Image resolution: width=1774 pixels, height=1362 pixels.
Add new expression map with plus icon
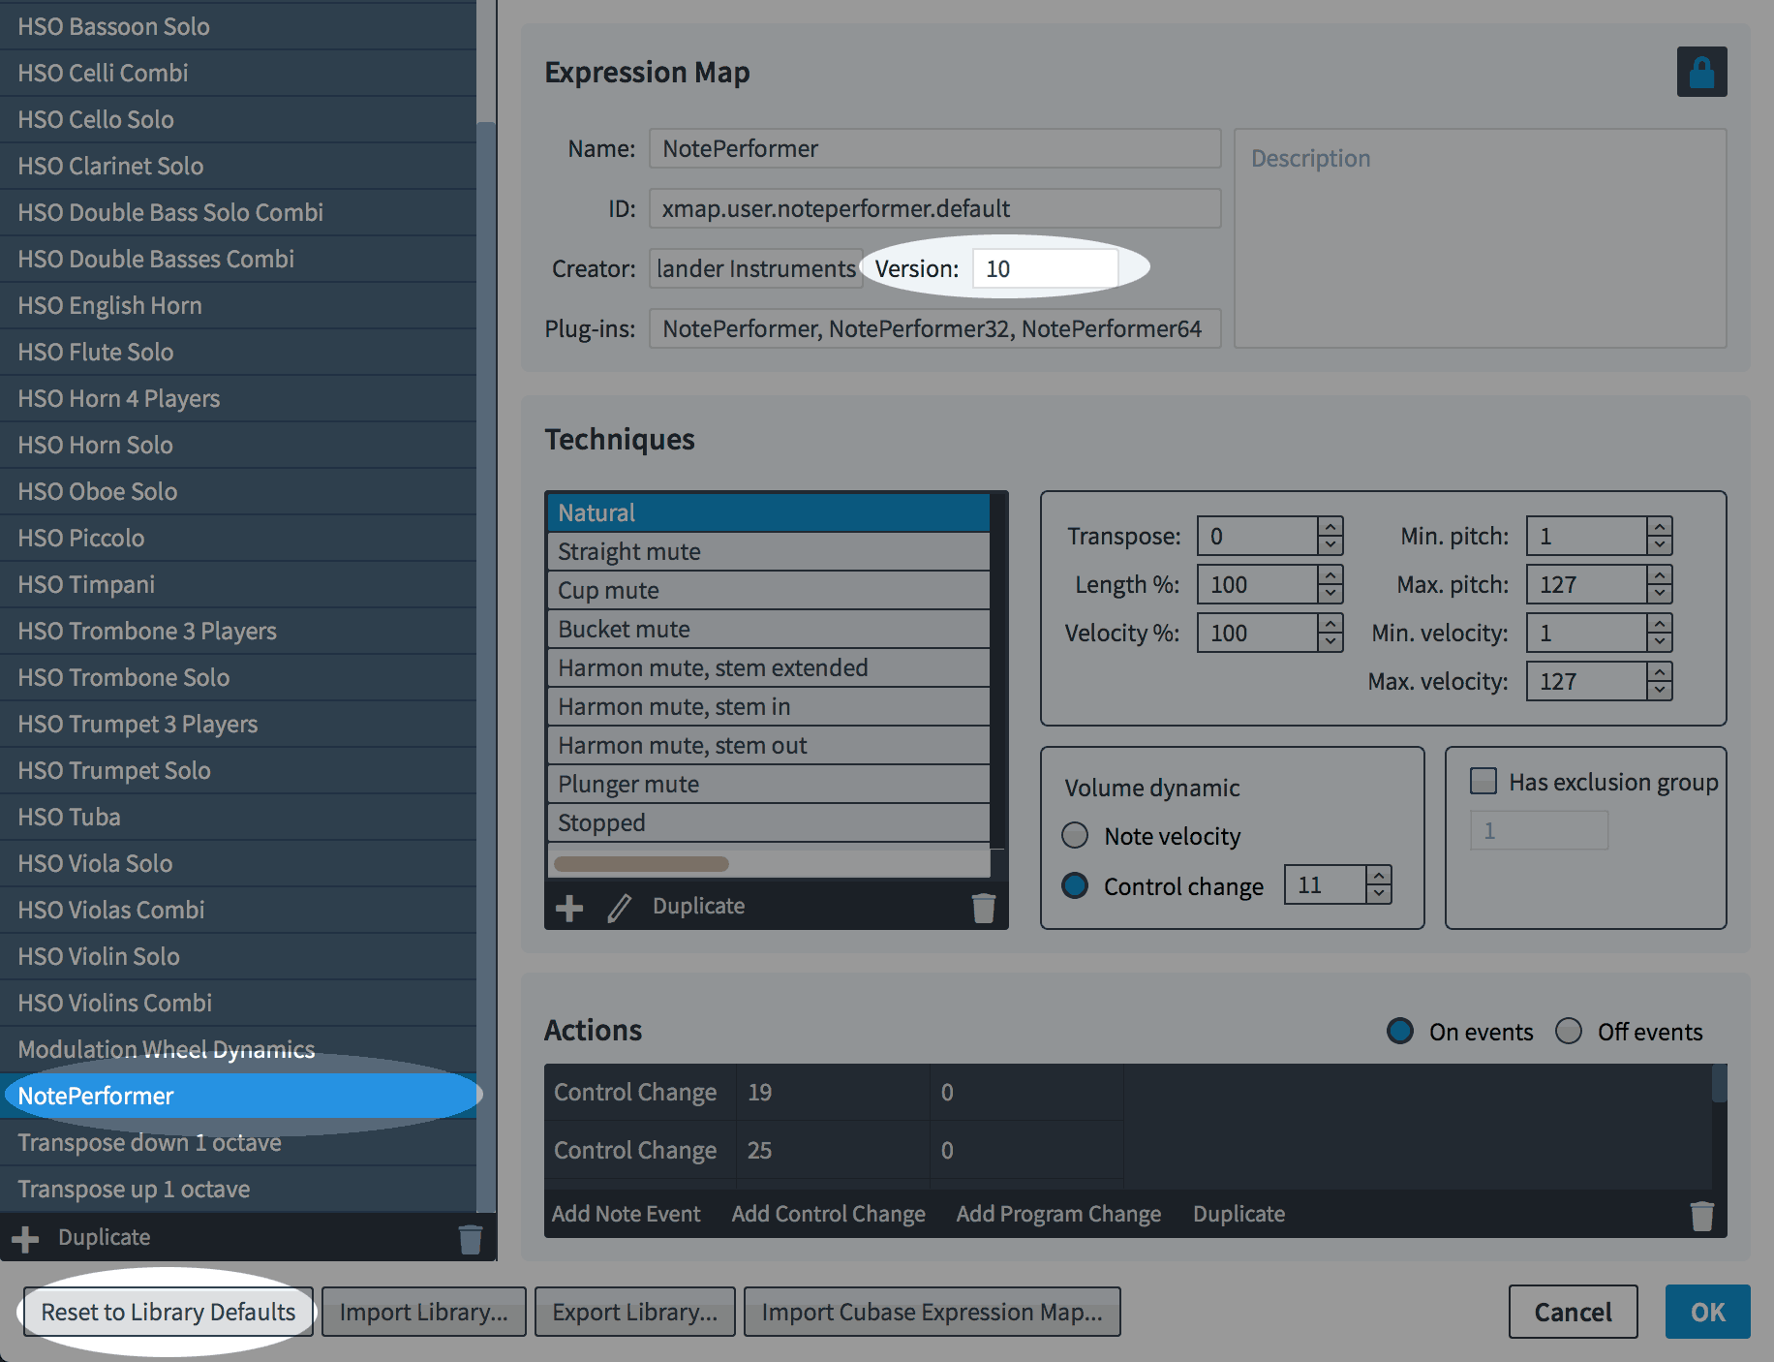[26, 1239]
